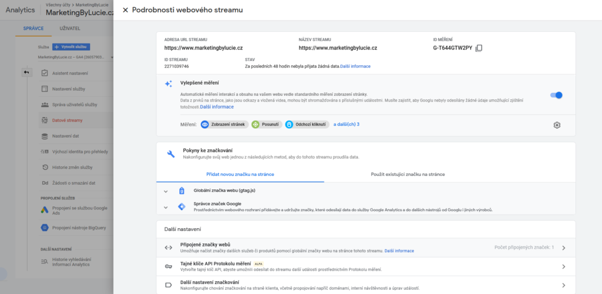Click the Vytvořit službu button

pos(71,47)
